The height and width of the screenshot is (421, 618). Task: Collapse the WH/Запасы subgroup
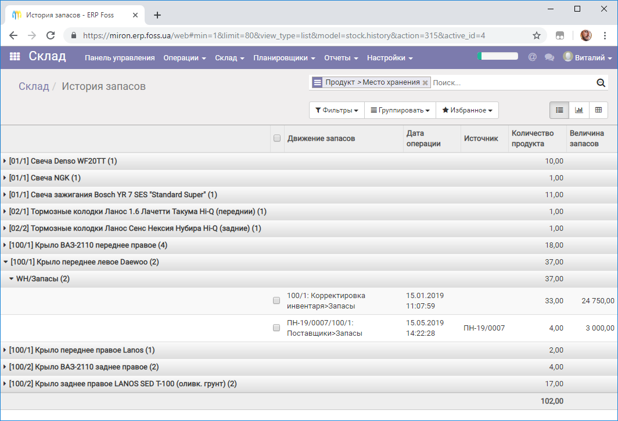(309, 279)
